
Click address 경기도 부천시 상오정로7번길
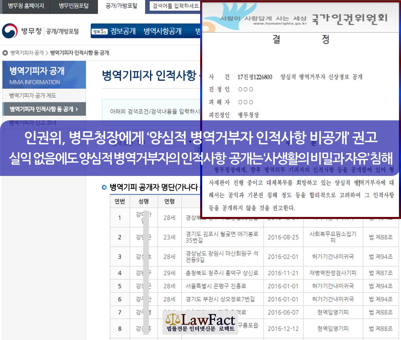coord(220,299)
